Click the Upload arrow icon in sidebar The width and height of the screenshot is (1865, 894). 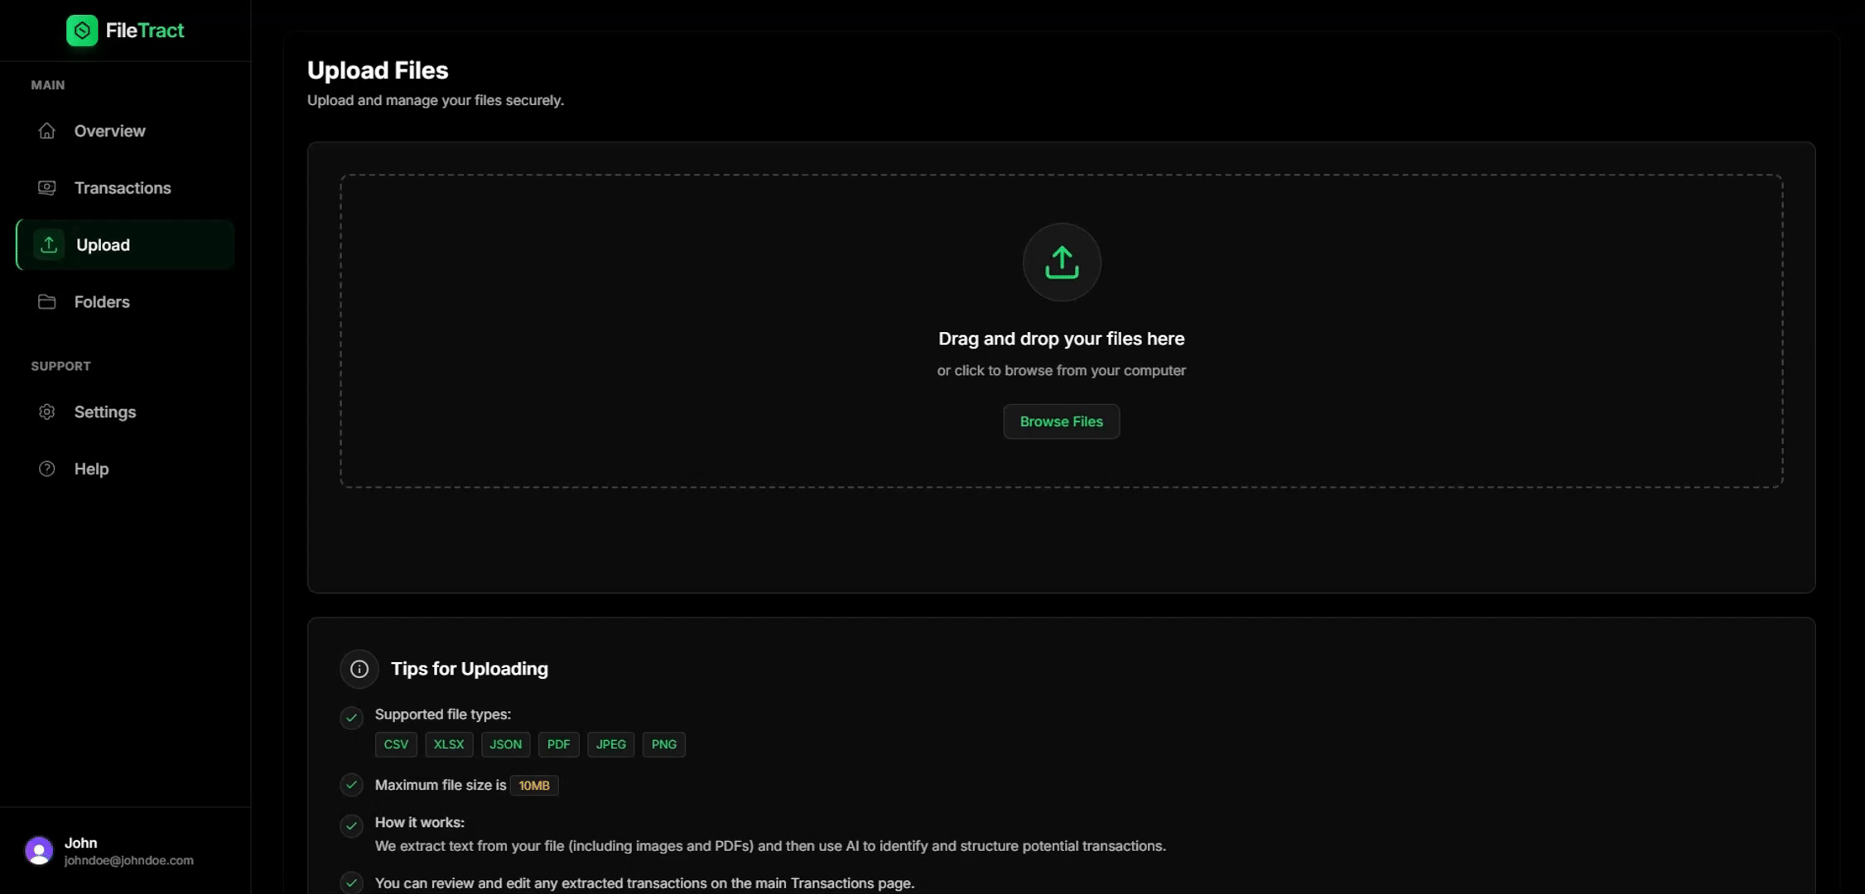click(x=49, y=245)
